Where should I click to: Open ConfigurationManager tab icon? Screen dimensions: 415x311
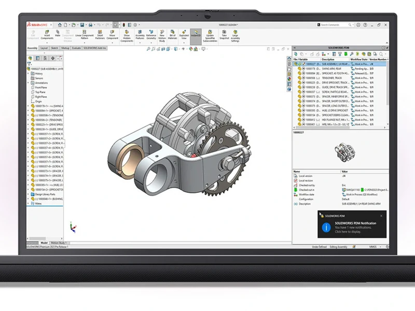[x=45, y=58]
